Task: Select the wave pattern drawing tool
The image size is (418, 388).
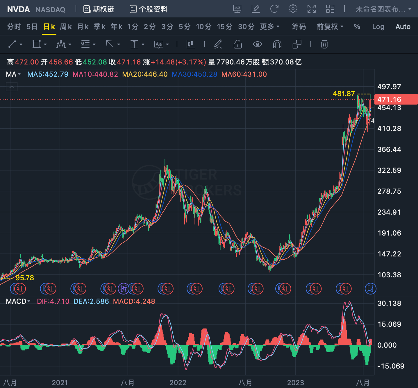Action: (x=61, y=44)
